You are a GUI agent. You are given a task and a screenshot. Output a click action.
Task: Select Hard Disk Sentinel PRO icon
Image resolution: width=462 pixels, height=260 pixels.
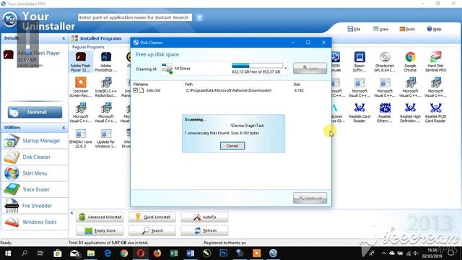(435, 61)
